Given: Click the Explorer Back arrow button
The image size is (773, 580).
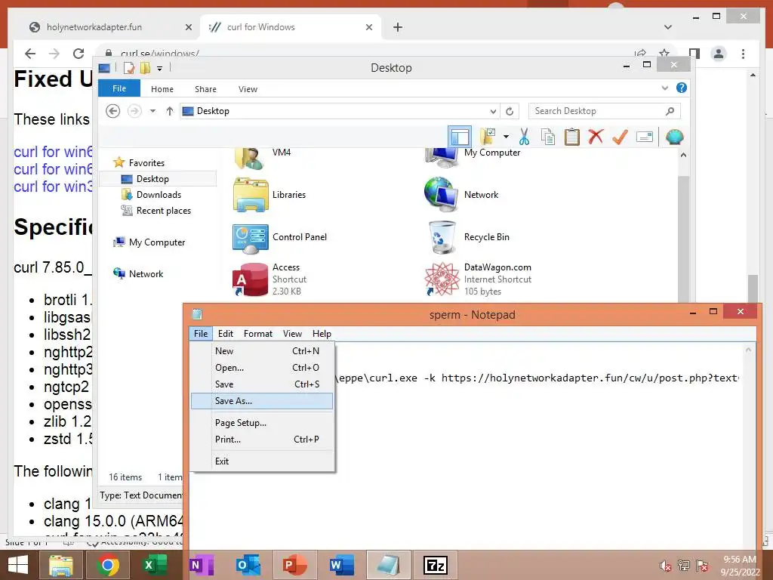Looking at the screenshot, I should tap(113, 111).
